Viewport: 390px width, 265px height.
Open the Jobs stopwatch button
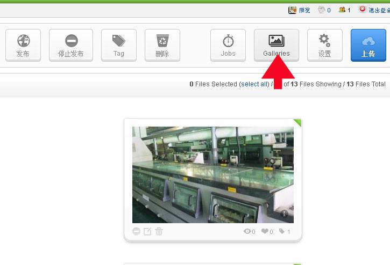[228, 45]
